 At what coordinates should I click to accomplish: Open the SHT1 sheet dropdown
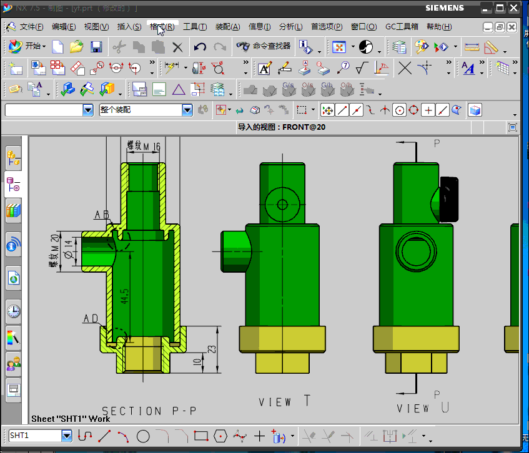click(x=67, y=436)
